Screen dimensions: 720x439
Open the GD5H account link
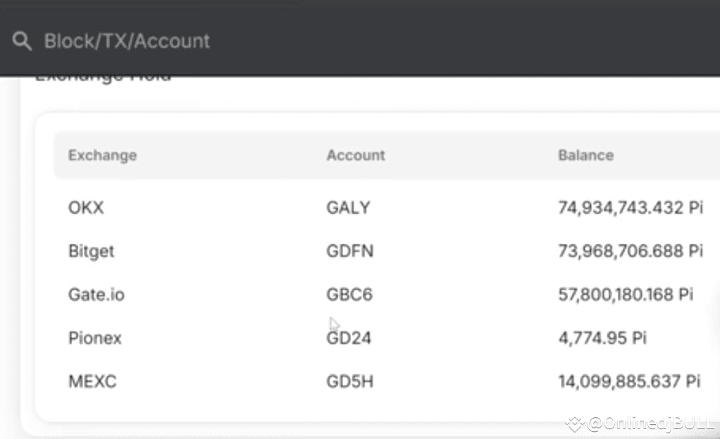pyautogui.click(x=350, y=381)
